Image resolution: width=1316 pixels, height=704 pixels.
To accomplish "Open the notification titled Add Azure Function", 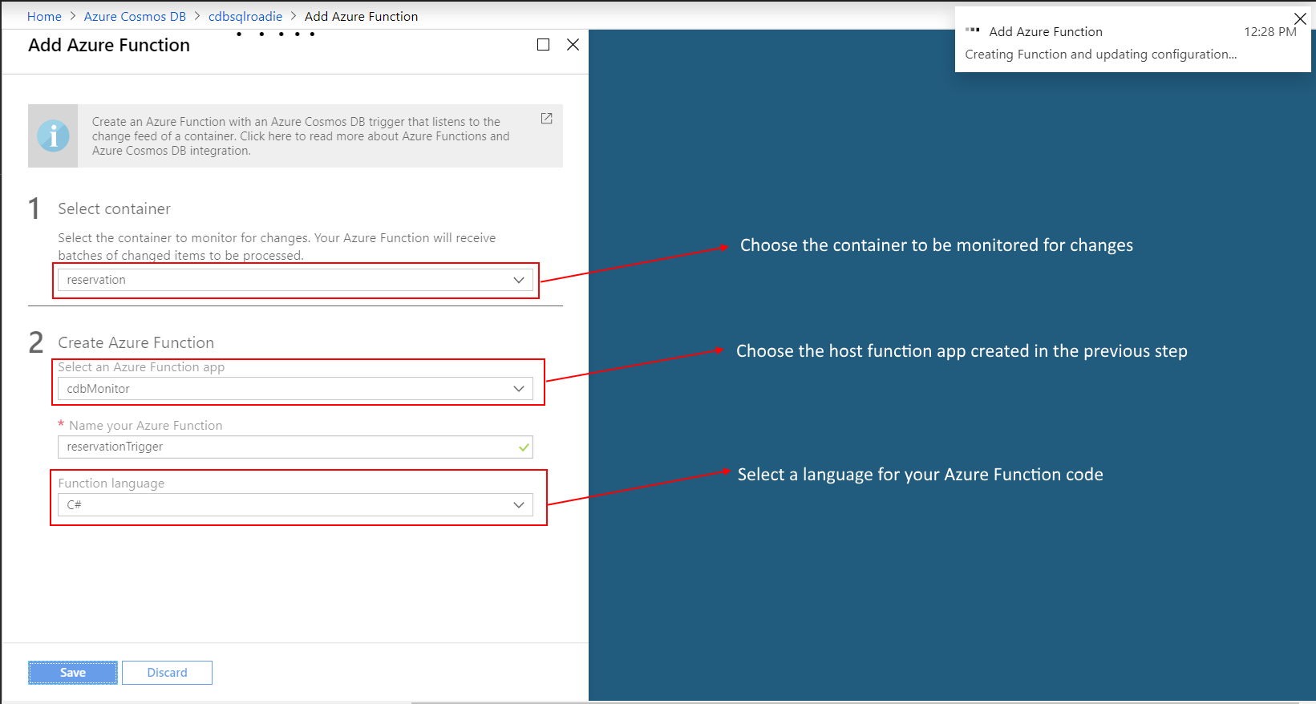I will coord(1046,31).
